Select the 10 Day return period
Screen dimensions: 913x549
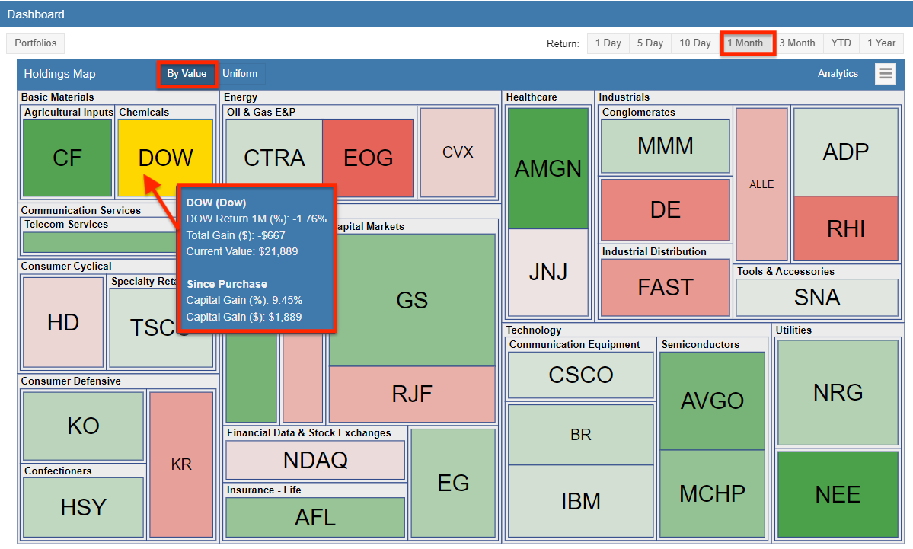[694, 43]
